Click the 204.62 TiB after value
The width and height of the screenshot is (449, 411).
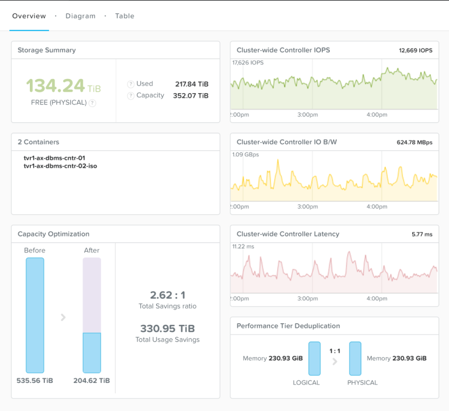(x=92, y=381)
